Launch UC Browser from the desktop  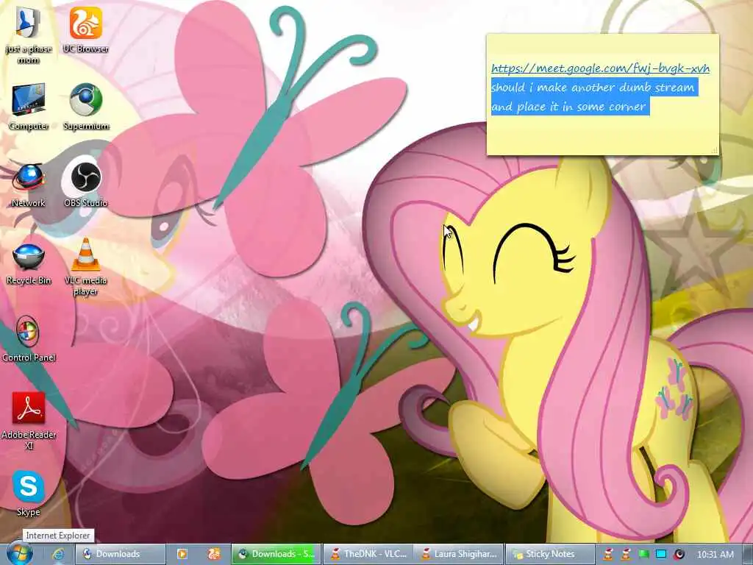85,29
